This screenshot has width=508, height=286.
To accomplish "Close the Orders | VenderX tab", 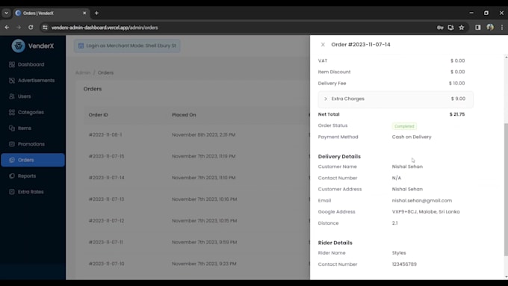I will pyautogui.click(x=84, y=13).
